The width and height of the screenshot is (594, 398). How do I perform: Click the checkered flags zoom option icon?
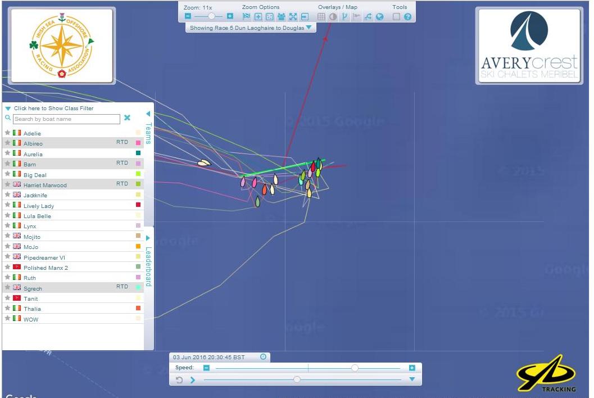click(246, 16)
